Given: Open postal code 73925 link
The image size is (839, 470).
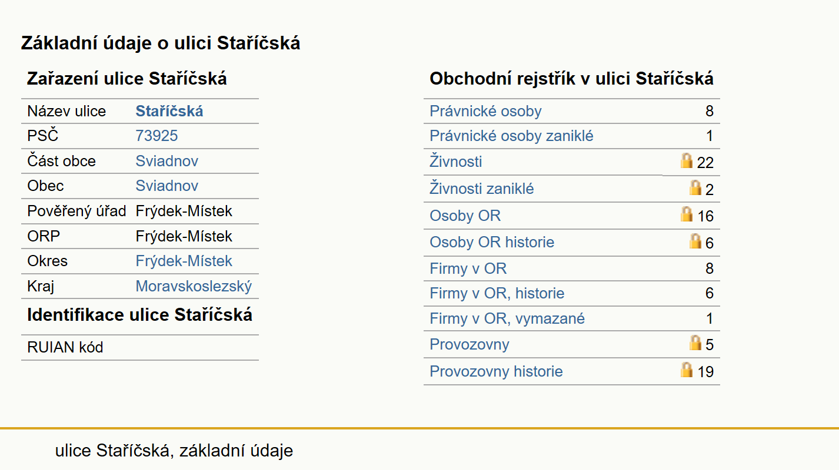Looking at the screenshot, I should (x=157, y=136).
